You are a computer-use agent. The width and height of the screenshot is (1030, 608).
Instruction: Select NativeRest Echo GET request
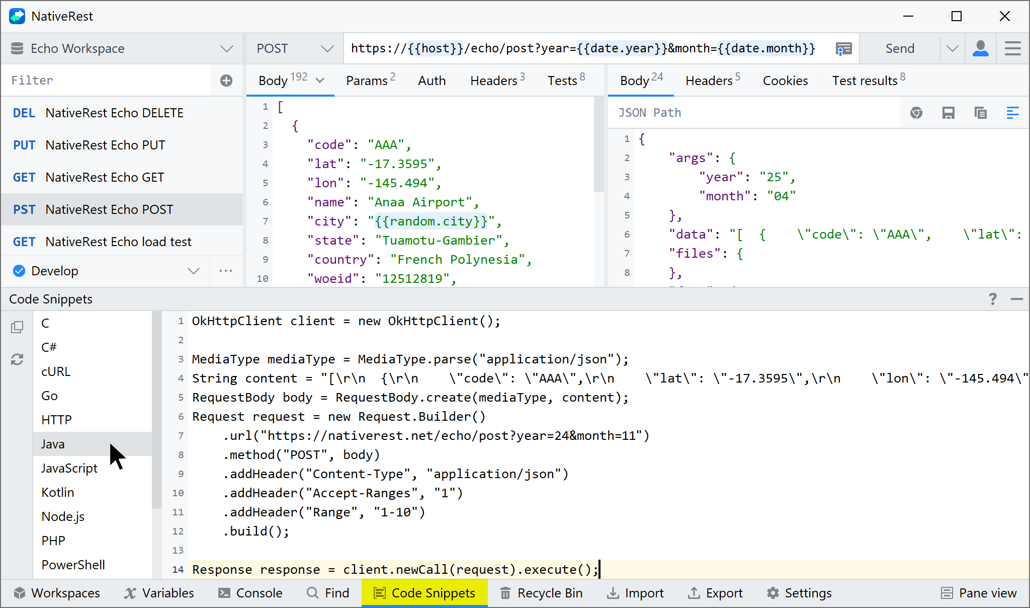(105, 177)
